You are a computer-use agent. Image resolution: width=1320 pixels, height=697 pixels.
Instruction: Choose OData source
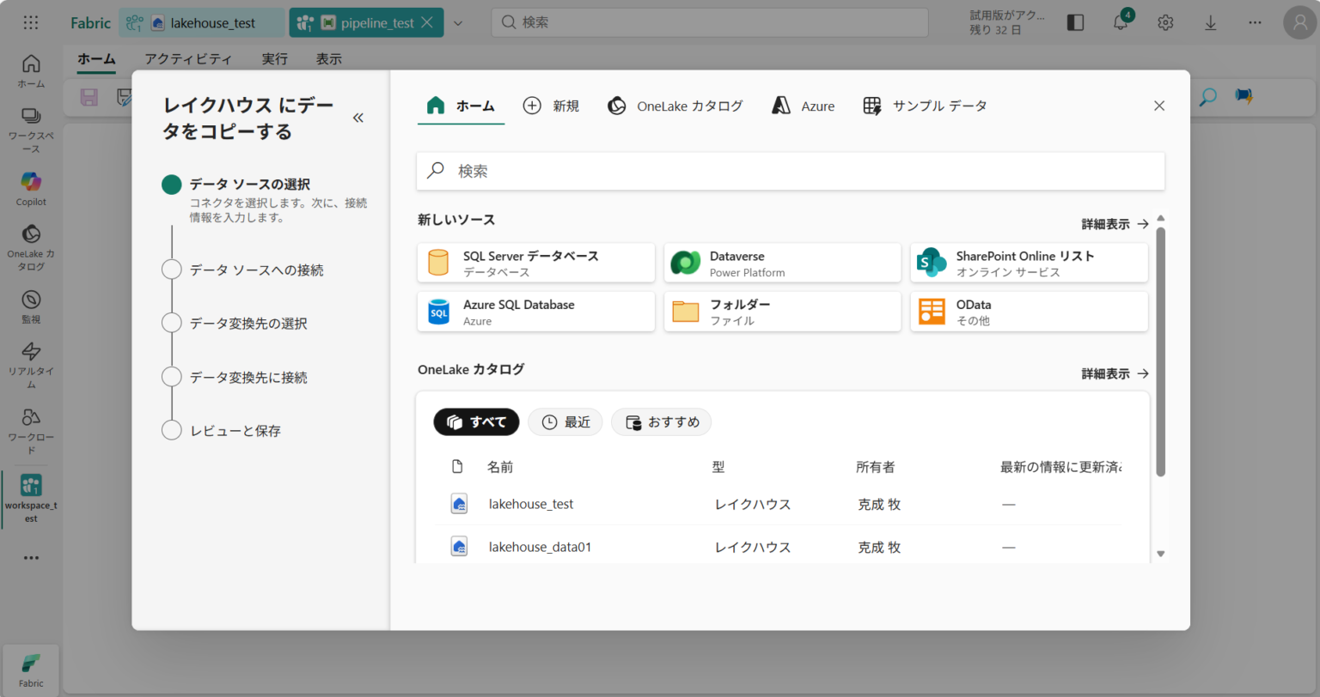pyautogui.click(x=1030, y=312)
